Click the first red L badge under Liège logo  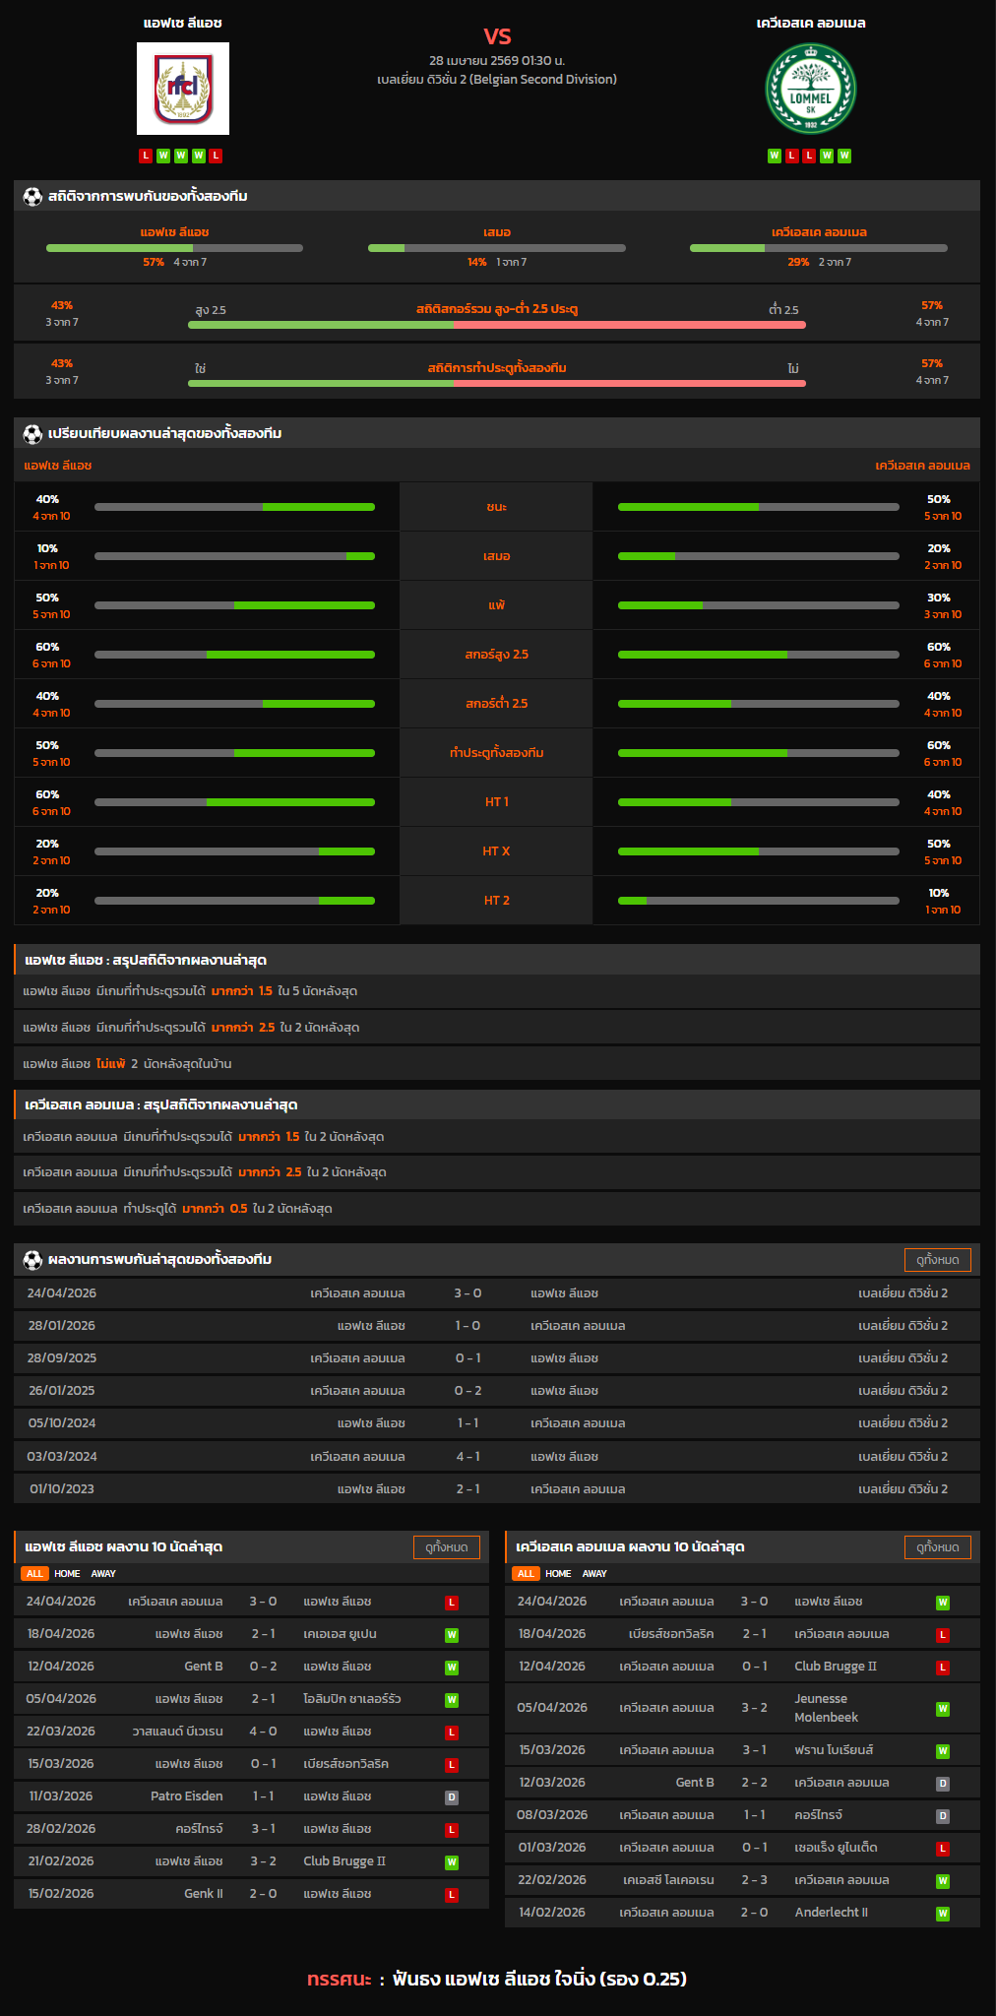click(x=146, y=156)
